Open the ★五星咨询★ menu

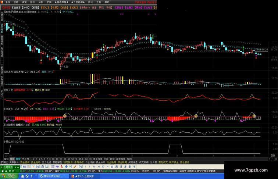pos(78,2)
